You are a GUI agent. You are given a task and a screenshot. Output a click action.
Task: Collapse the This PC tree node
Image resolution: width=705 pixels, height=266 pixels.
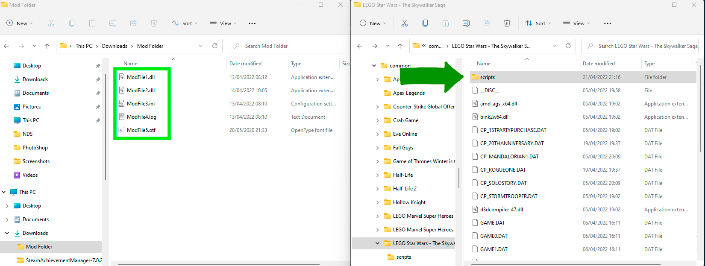[x=4, y=192]
